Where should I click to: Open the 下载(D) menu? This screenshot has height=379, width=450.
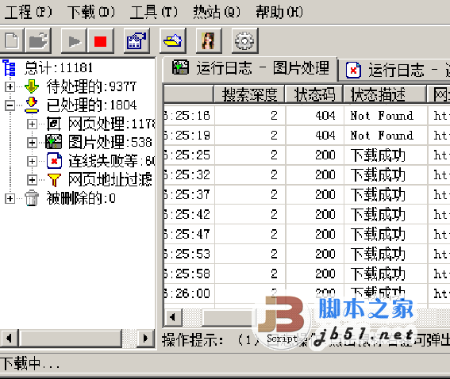point(91,12)
